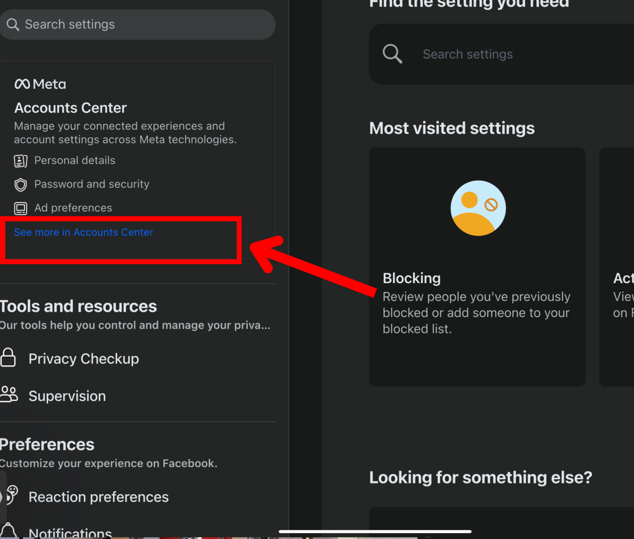Open Reaction preferences settings

[98, 497]
